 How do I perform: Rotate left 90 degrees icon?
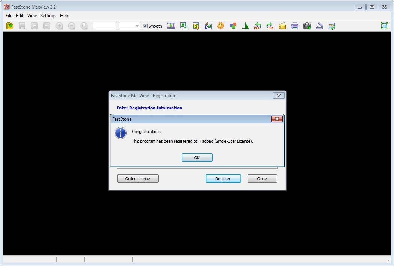258,26
